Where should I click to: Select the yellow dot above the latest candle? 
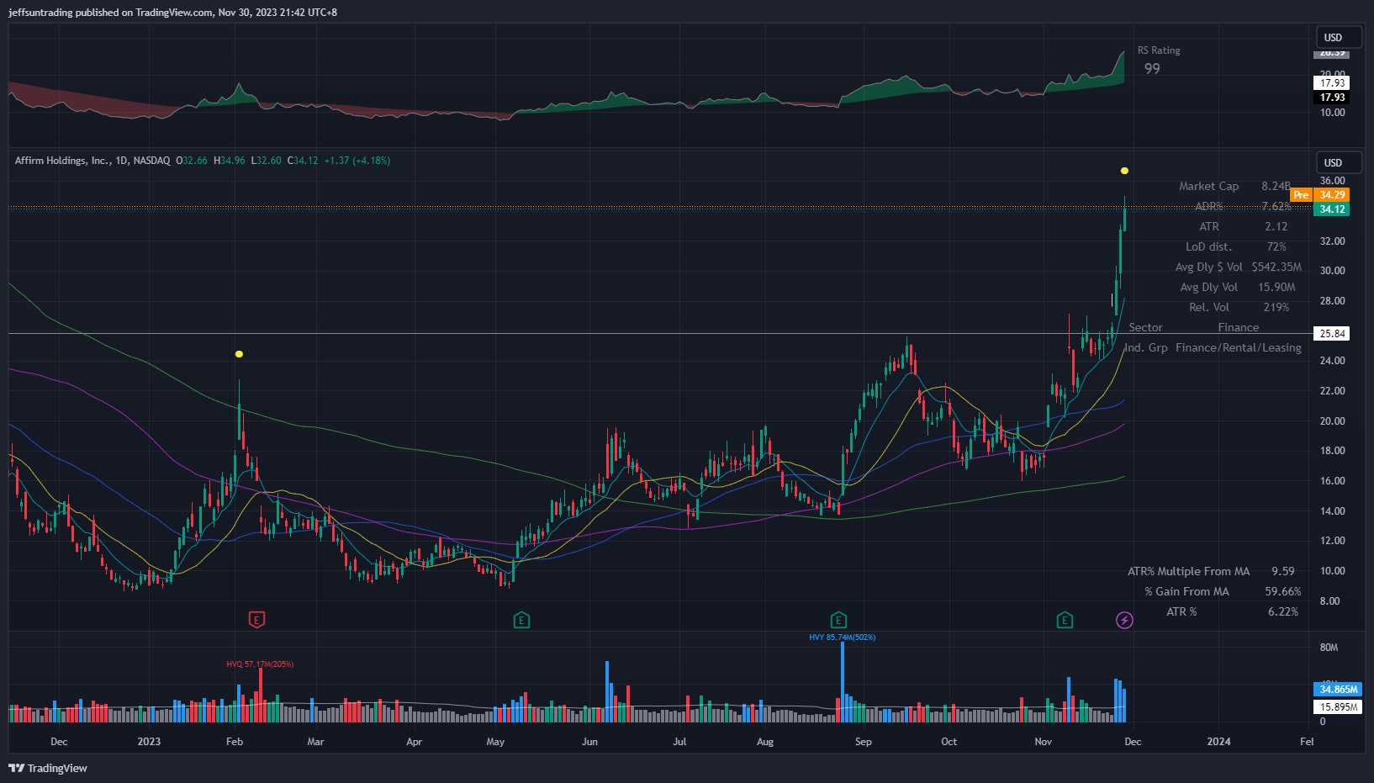(x=1124, y=171)
